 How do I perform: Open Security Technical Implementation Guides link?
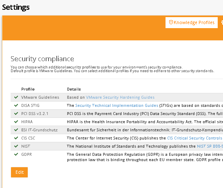point(117,106)
